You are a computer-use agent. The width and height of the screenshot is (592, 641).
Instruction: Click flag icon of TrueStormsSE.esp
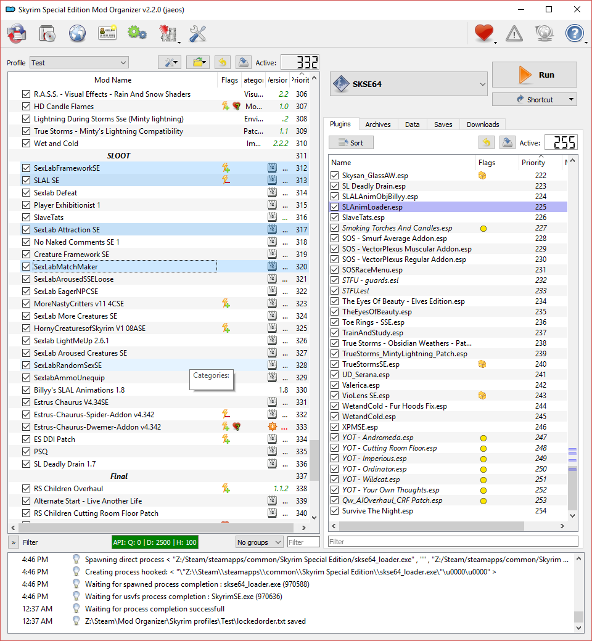[482, 364]
